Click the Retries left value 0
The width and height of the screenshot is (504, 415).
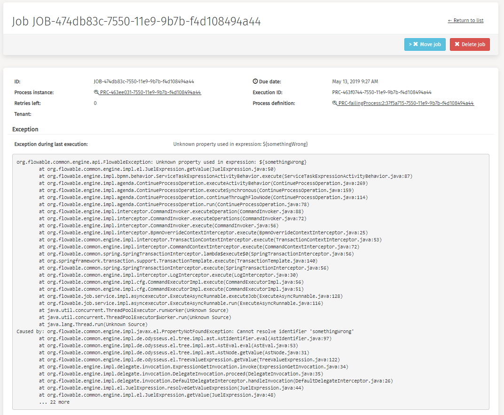tap(95, 104)
